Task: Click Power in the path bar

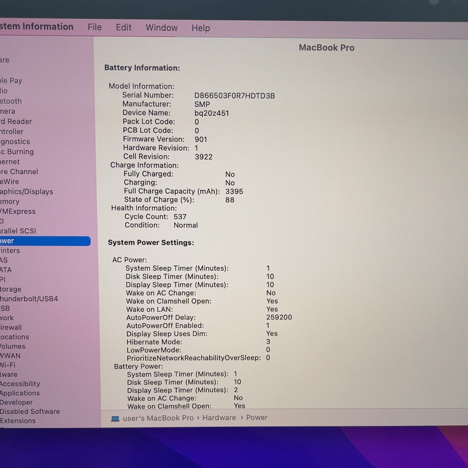Action: (x=257, y=417)
